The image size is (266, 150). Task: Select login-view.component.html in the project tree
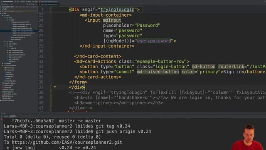[23, 31]
